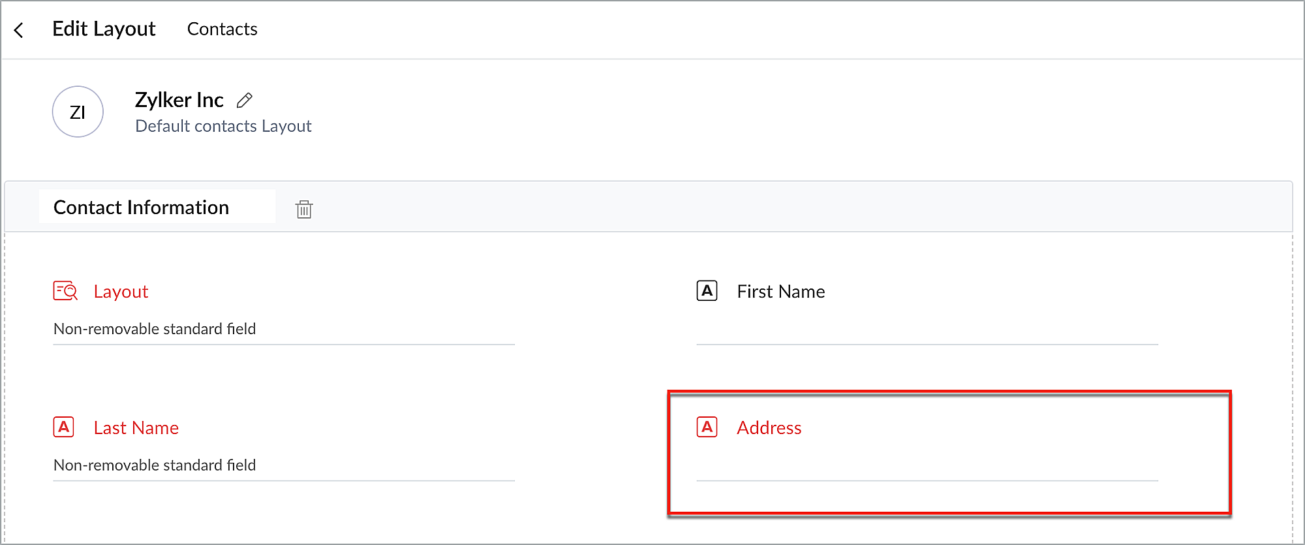
Task: Click the First Name text field icon
Action: 707,290
